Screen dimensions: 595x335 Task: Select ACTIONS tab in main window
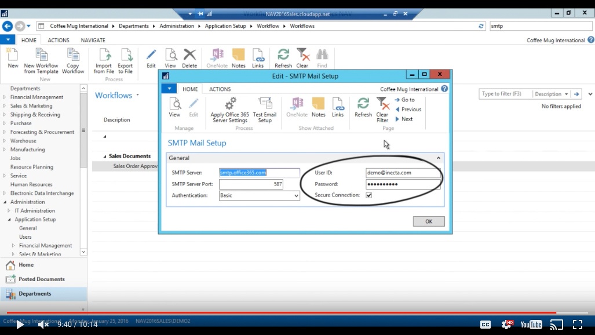pos(59,40)
